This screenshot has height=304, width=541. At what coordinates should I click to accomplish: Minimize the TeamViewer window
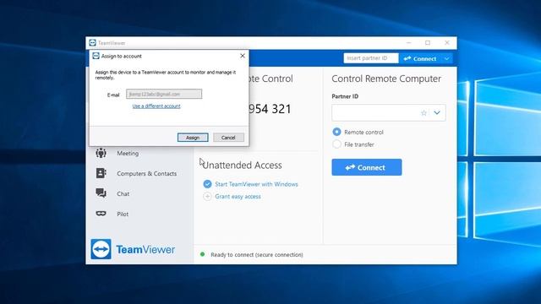[409, 43]
